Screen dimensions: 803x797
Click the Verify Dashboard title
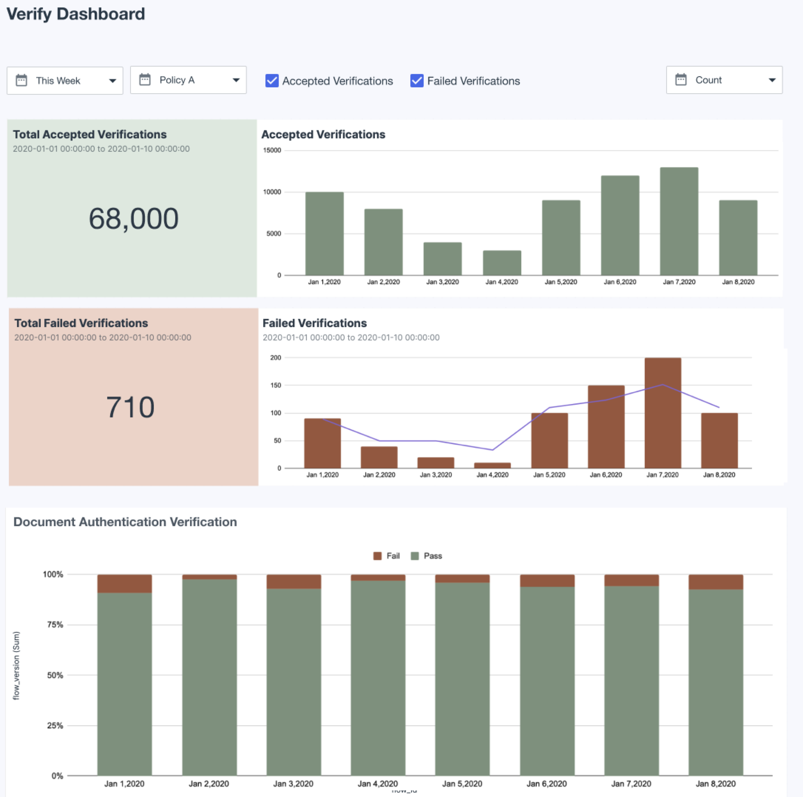tap(76, 14)
